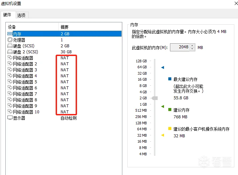Click the 30 GB summary value
The width and height of the screenshot is (238, 175).
pyautogui.click(x=66, y=52)
